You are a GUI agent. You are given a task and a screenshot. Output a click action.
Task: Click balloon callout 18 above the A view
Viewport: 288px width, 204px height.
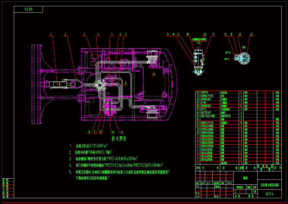[188, 34]
